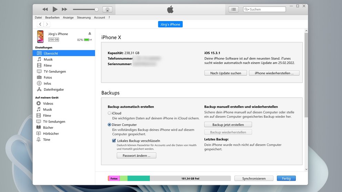
Task: Click the teal storage bar segment
Action: (x=139, y=179)
